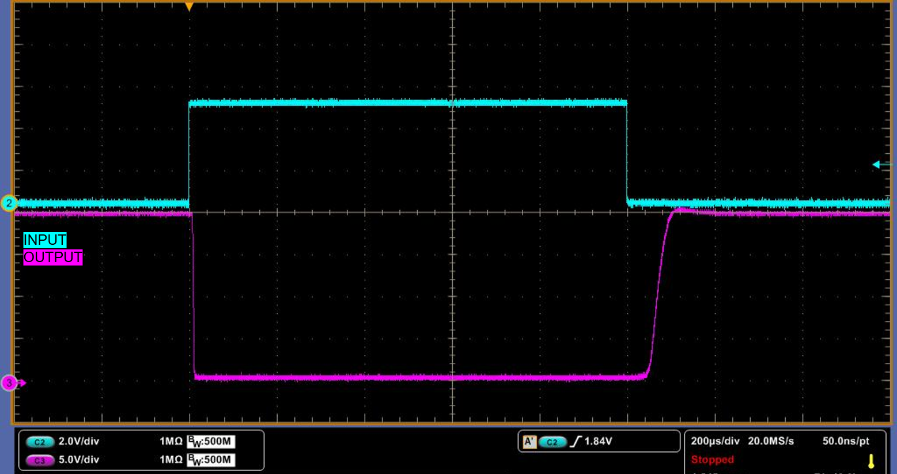The image size is (897, 474).
Task: Select the 1MΩ impedance setting for C2
Action: 171,442
